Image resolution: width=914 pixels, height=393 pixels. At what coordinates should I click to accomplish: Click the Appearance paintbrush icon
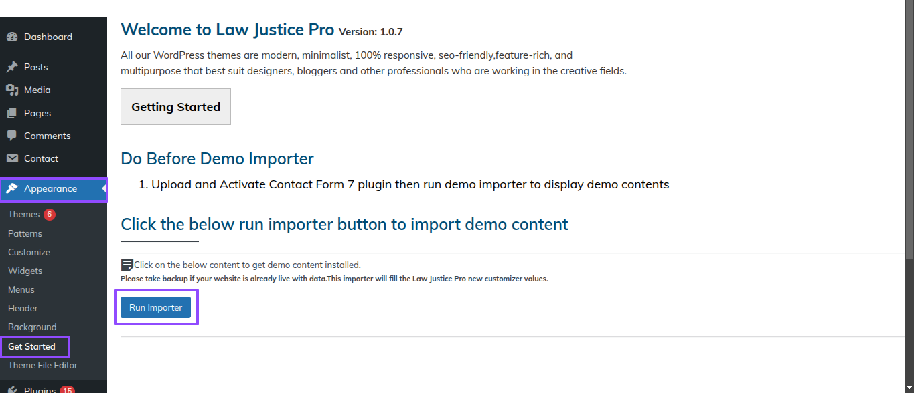pyautogui.click(x=12, y=188)
